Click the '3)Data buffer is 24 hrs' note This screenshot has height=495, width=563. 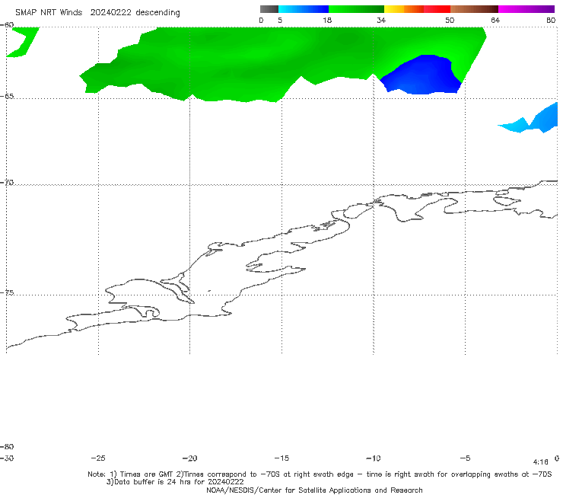pyautogui.click(x=175, y=482)
